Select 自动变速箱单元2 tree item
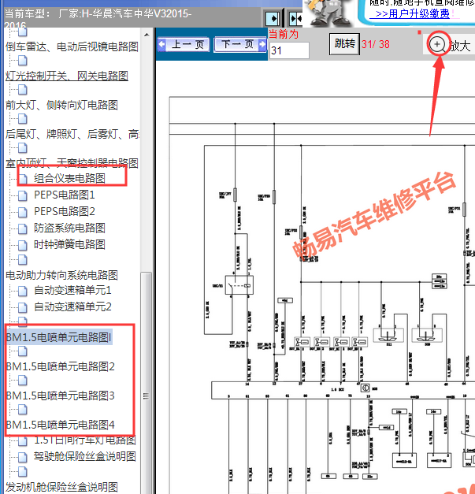 [72, 306]
